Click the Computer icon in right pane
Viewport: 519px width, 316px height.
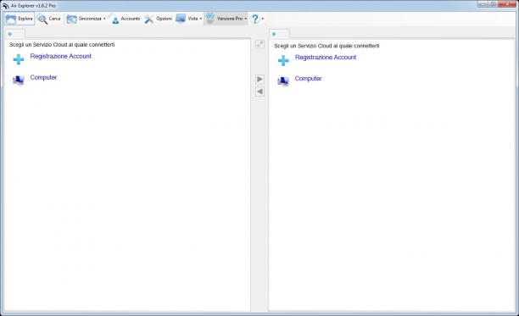click(283, 81)
